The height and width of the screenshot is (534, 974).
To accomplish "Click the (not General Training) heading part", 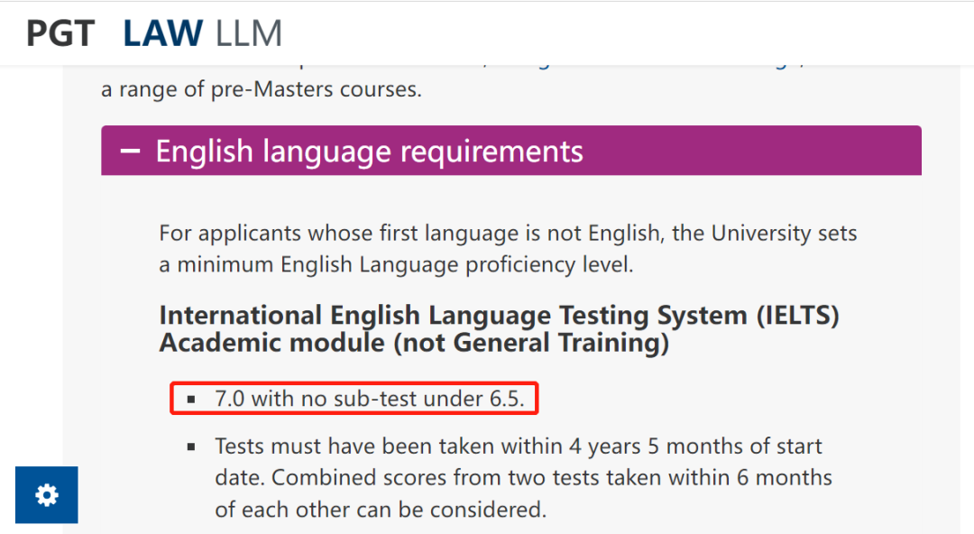I will click(531, 343).
